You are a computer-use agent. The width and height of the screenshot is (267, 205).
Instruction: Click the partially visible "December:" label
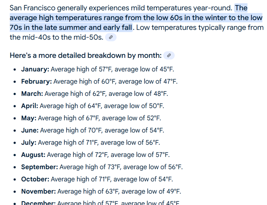(38, 203)
